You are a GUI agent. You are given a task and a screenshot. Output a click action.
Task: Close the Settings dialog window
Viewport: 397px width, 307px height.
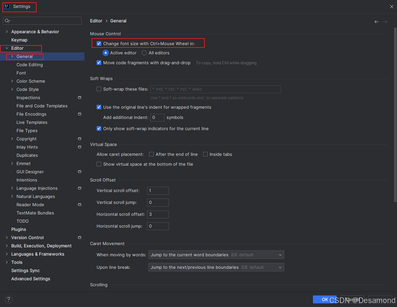pos(391,6)
